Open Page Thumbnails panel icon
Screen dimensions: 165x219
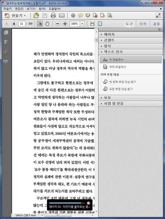point(6,32)
